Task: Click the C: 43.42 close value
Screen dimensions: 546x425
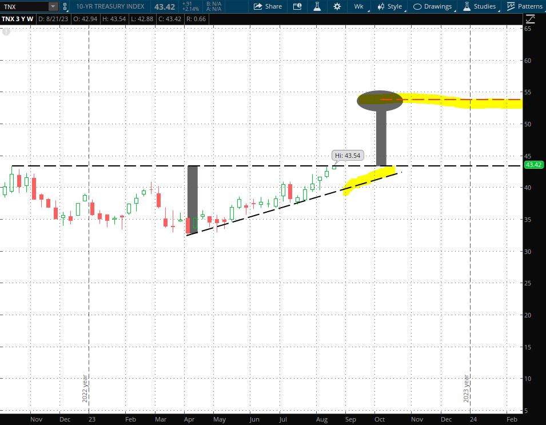Action: coord(170,19)
